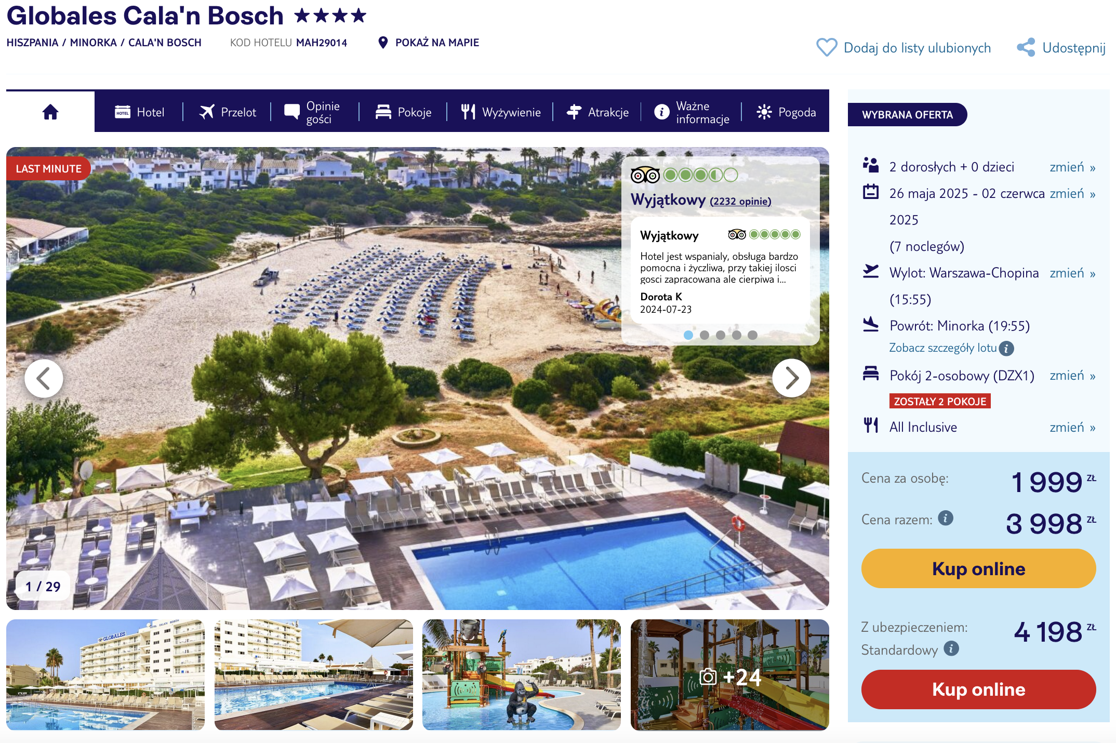1116x743 pixels.
Task: Select the second review carousel dot
Action: [705, 335]
